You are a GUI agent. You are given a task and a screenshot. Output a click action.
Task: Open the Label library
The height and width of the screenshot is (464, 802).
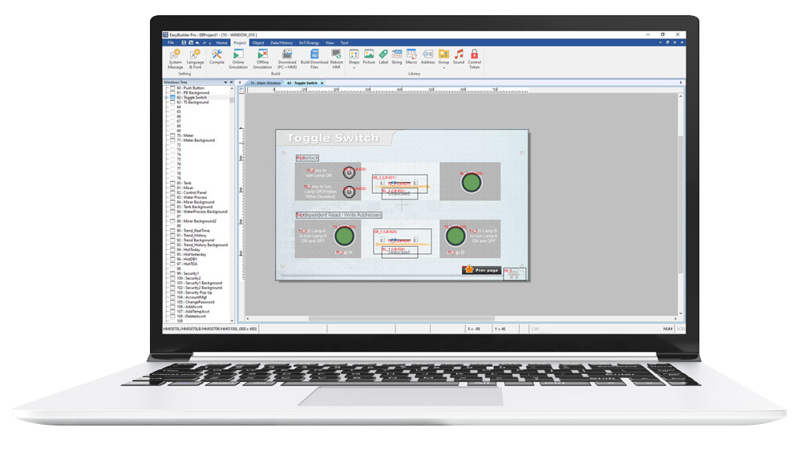pos(383,56)
